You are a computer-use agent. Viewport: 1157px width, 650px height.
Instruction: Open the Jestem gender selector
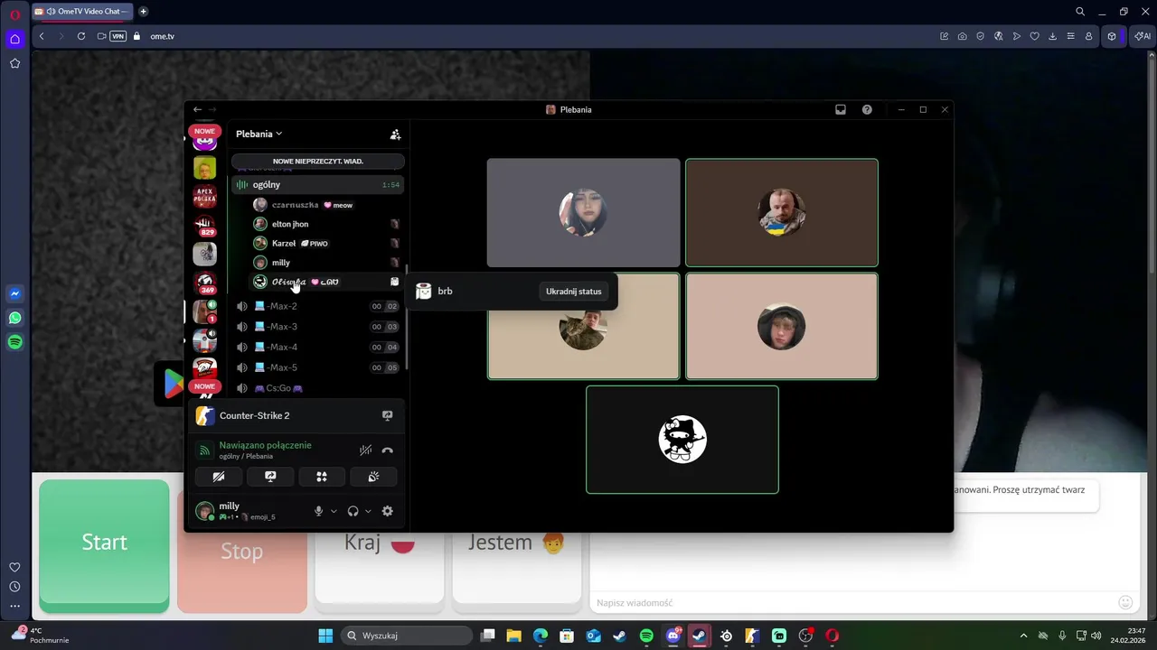click(x=517, y=542)
